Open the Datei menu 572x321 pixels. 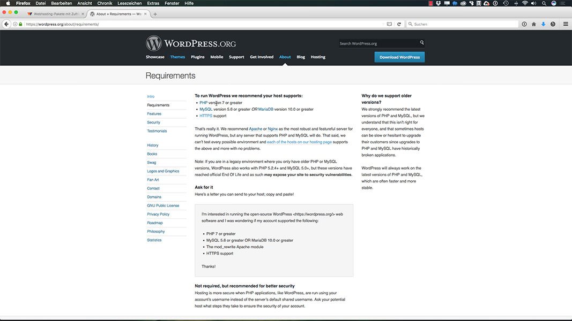tap(41, 3)
